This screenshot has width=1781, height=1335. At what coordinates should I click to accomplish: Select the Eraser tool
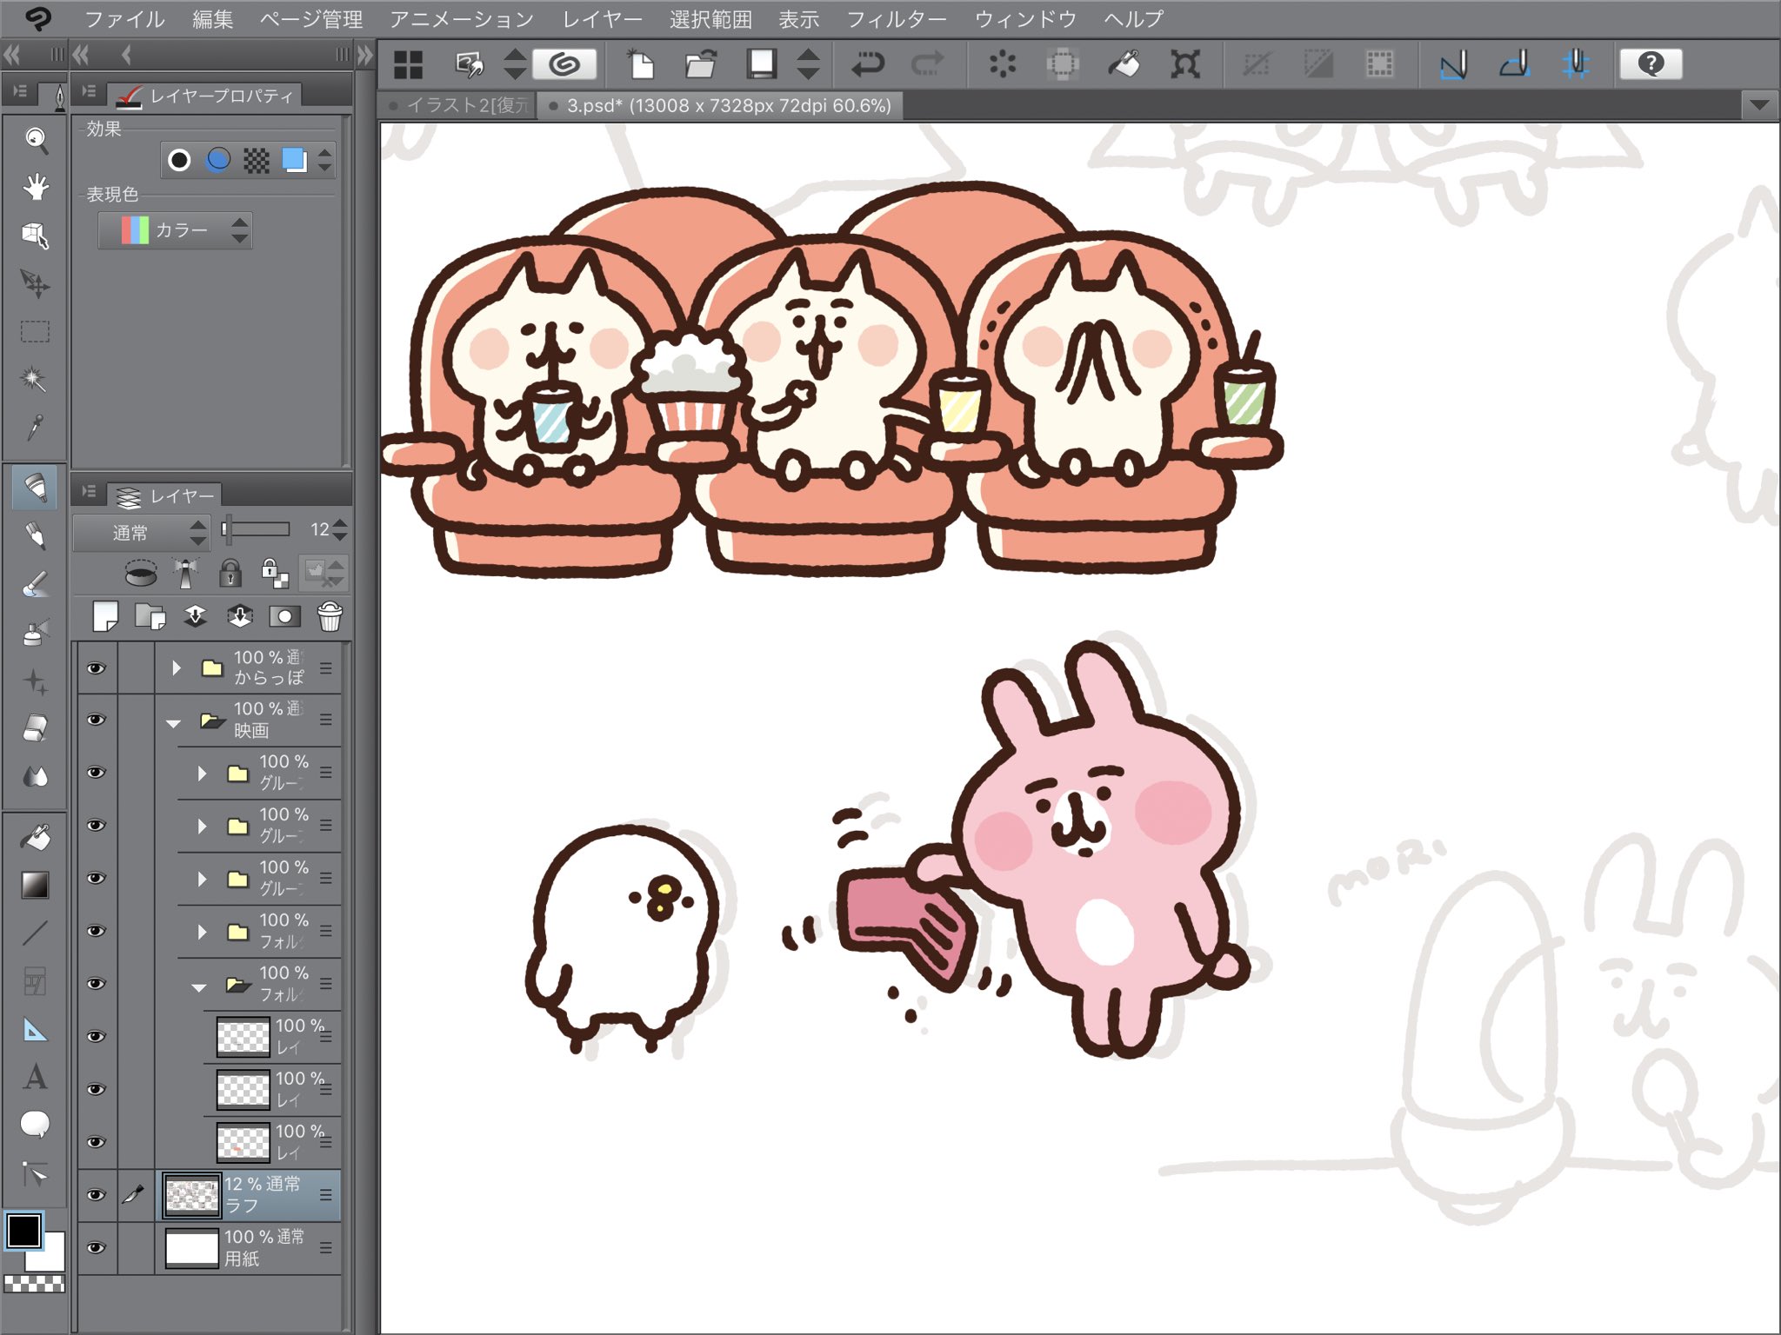(x=35, y=728)
